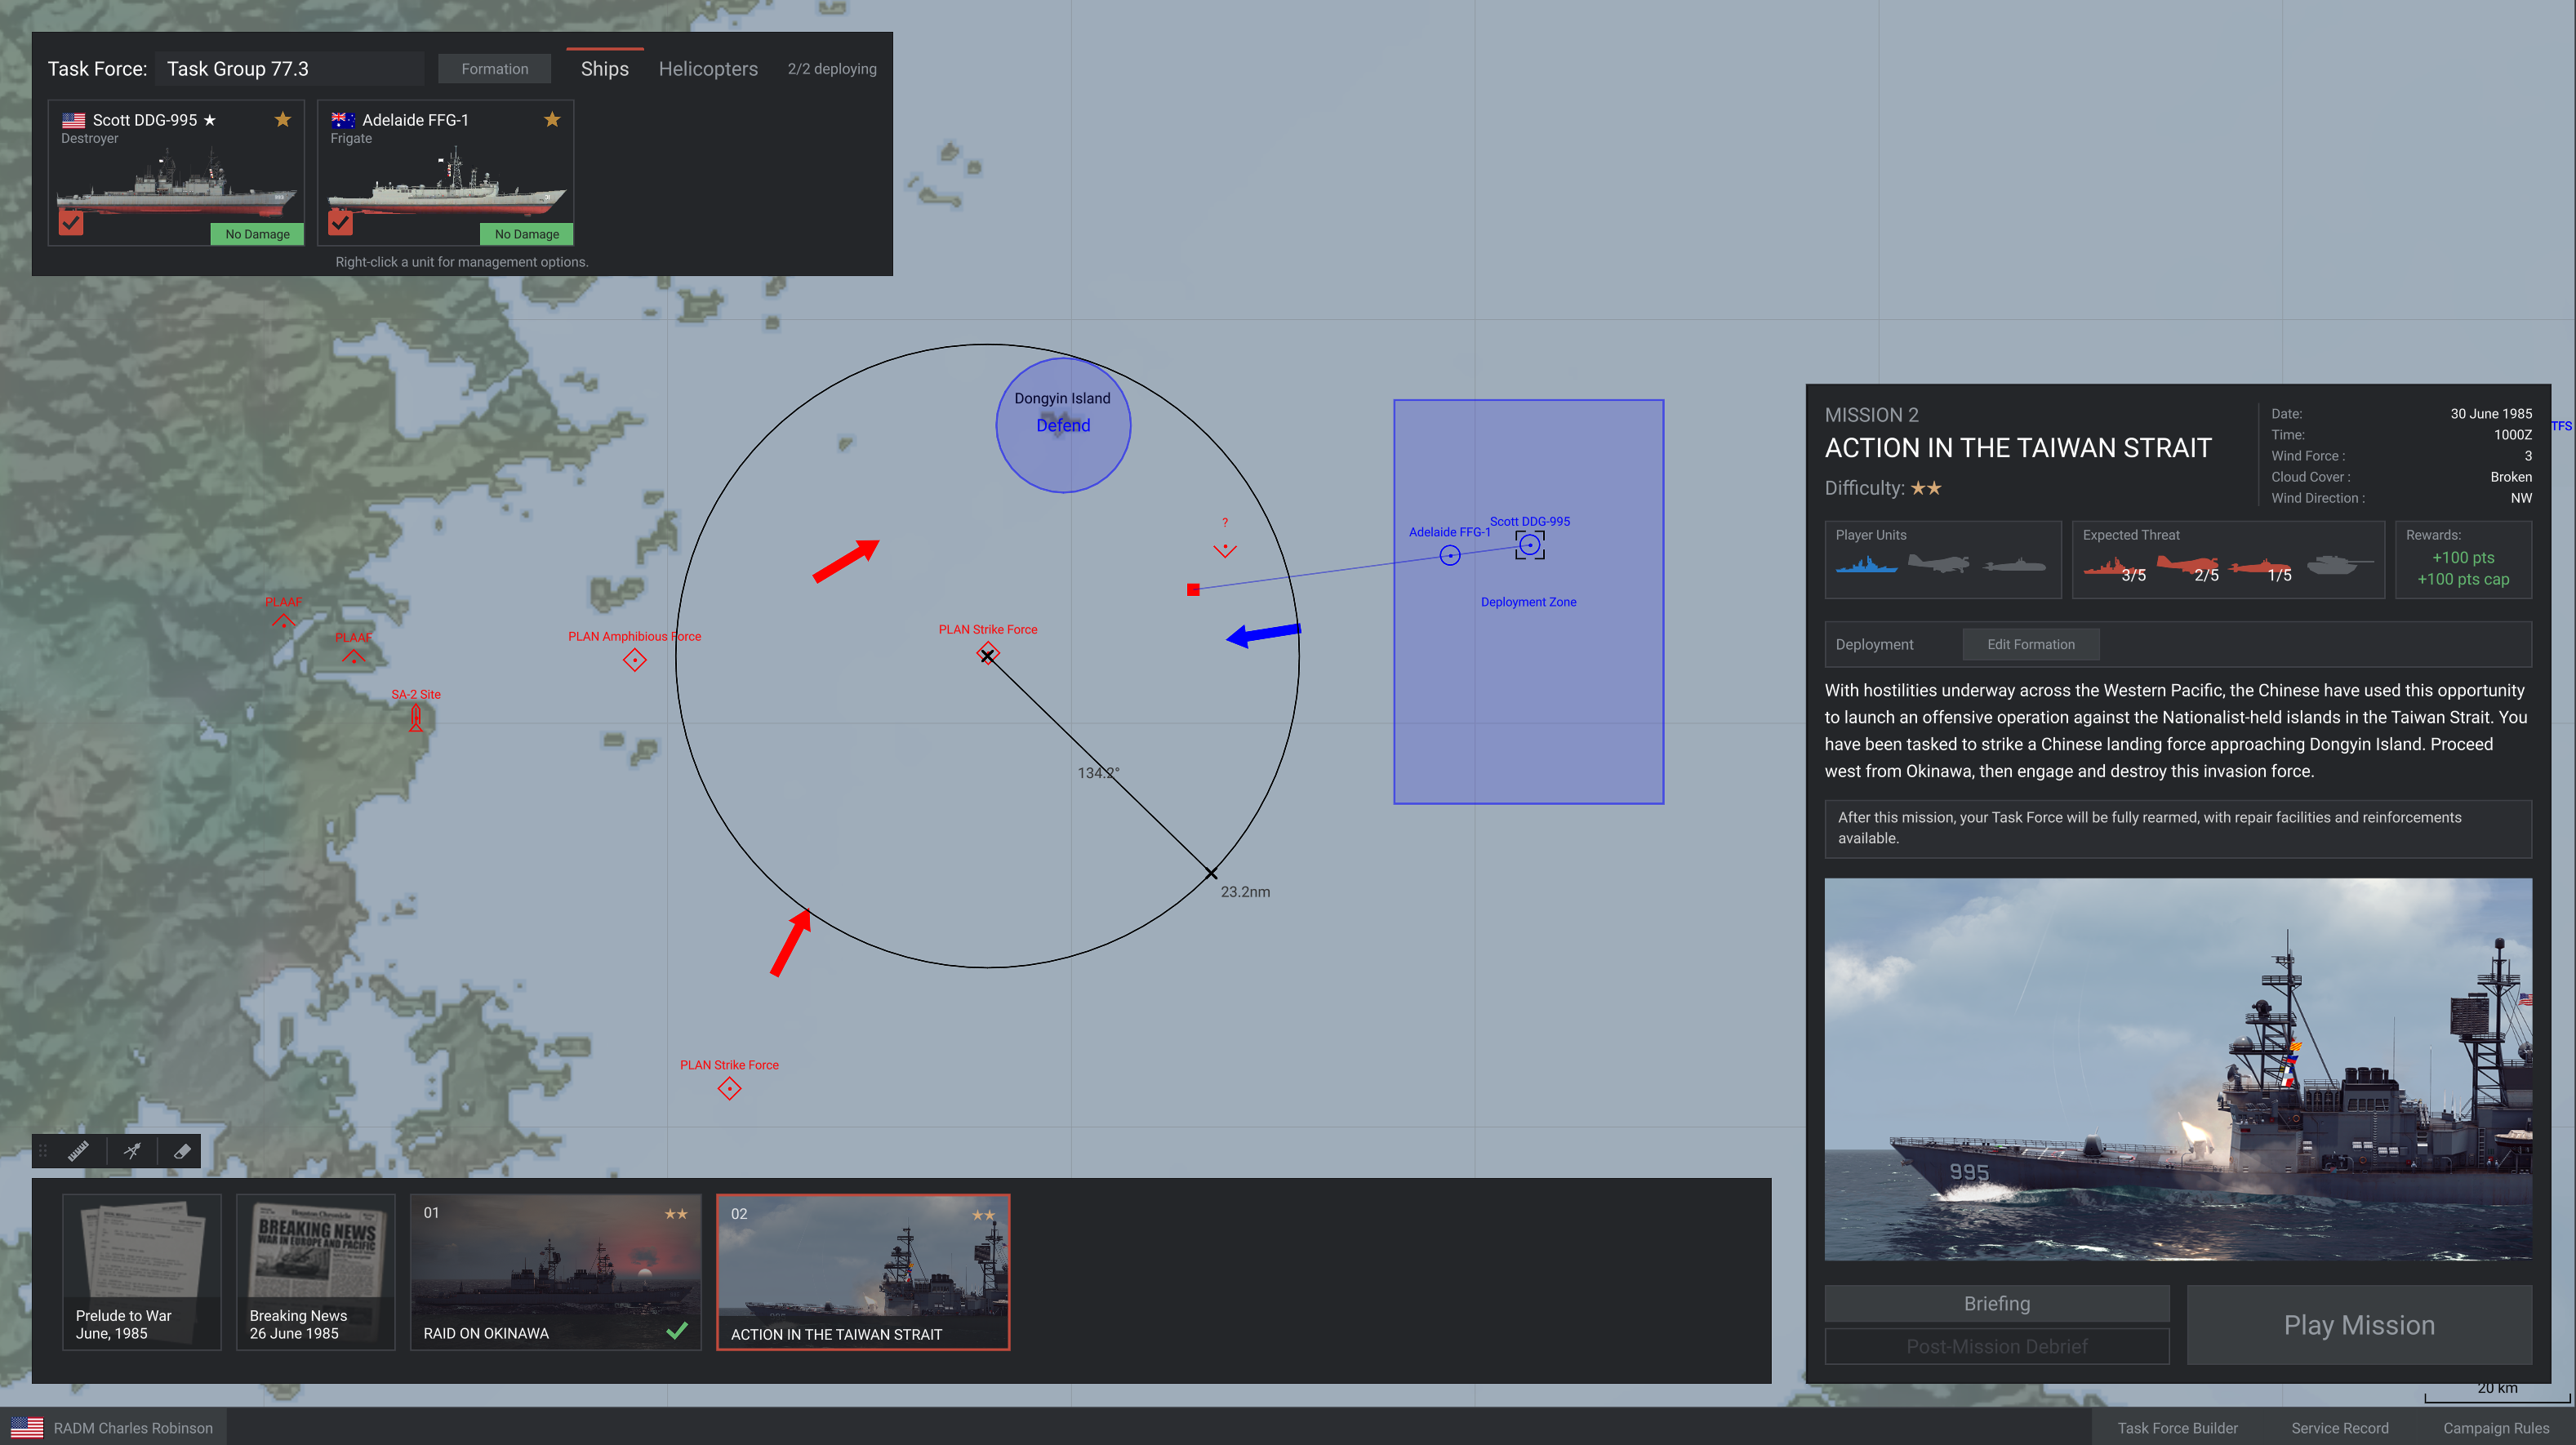Select southern PLAAF aircraft marker

[353, 656]
